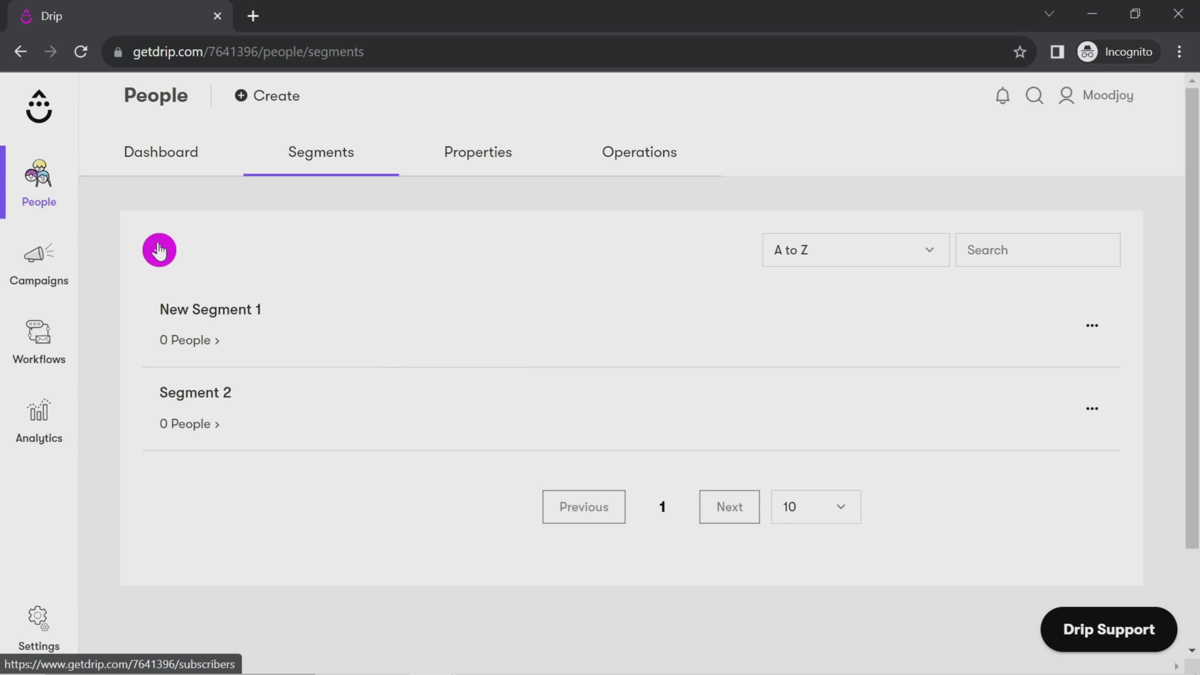
Task: Click Next pagination button
Action: (x=728, y=506)
